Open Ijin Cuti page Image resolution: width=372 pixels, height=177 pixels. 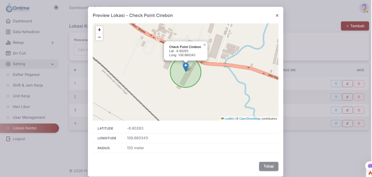coord(19,53)
